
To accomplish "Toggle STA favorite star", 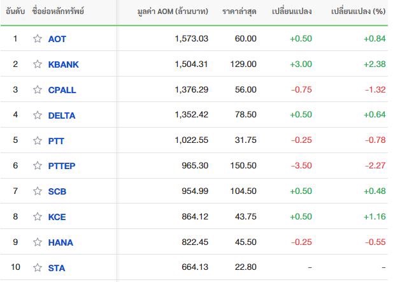I will point(38,267).
